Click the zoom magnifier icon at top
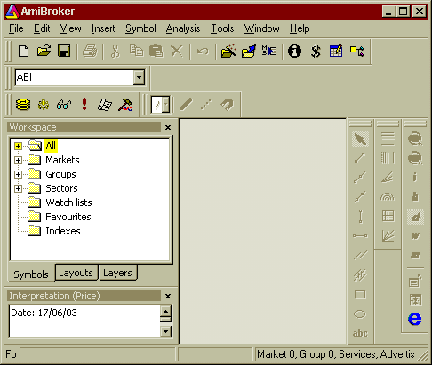 pyautogui.click(x=415, y=139)
